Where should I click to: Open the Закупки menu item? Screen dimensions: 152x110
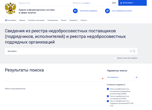22,20
